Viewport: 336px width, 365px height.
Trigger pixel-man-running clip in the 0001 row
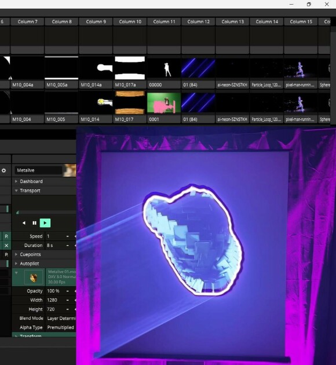click(301, 103)
